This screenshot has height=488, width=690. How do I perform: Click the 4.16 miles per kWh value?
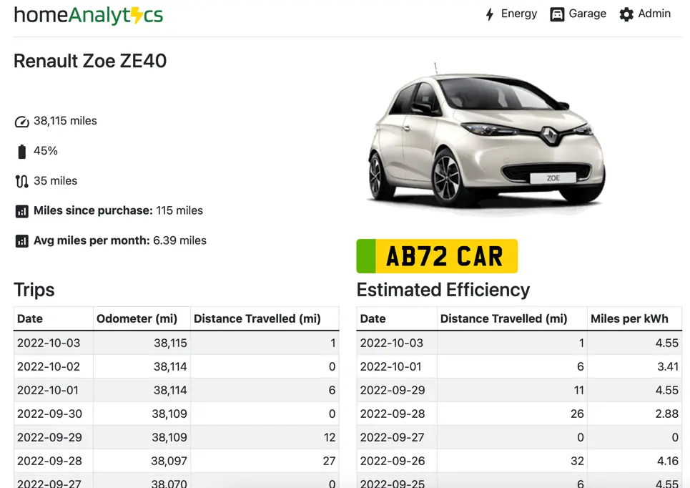click(x=668, y=461)
